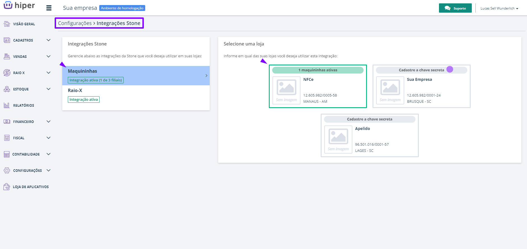Expand the Vendas menu chevron
Viewport: 527px width, 249px height.
click(x=48, y=56)
